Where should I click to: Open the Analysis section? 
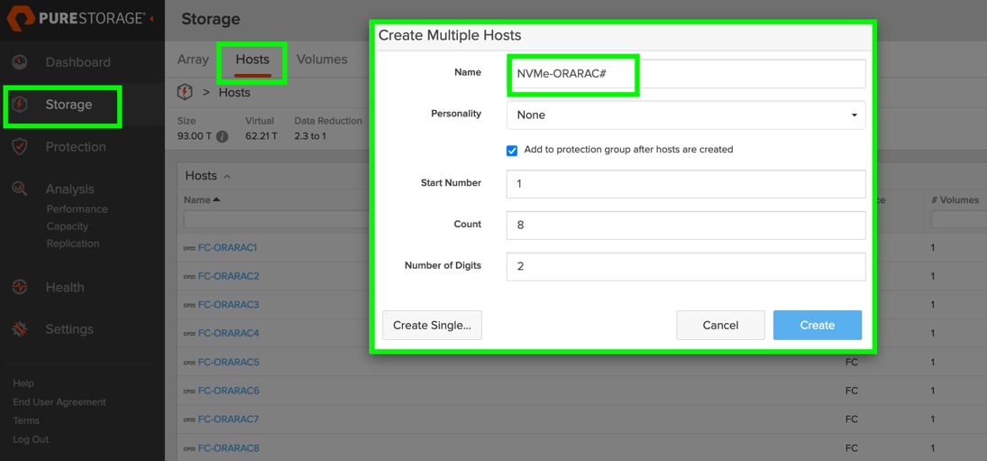(70, 189)
